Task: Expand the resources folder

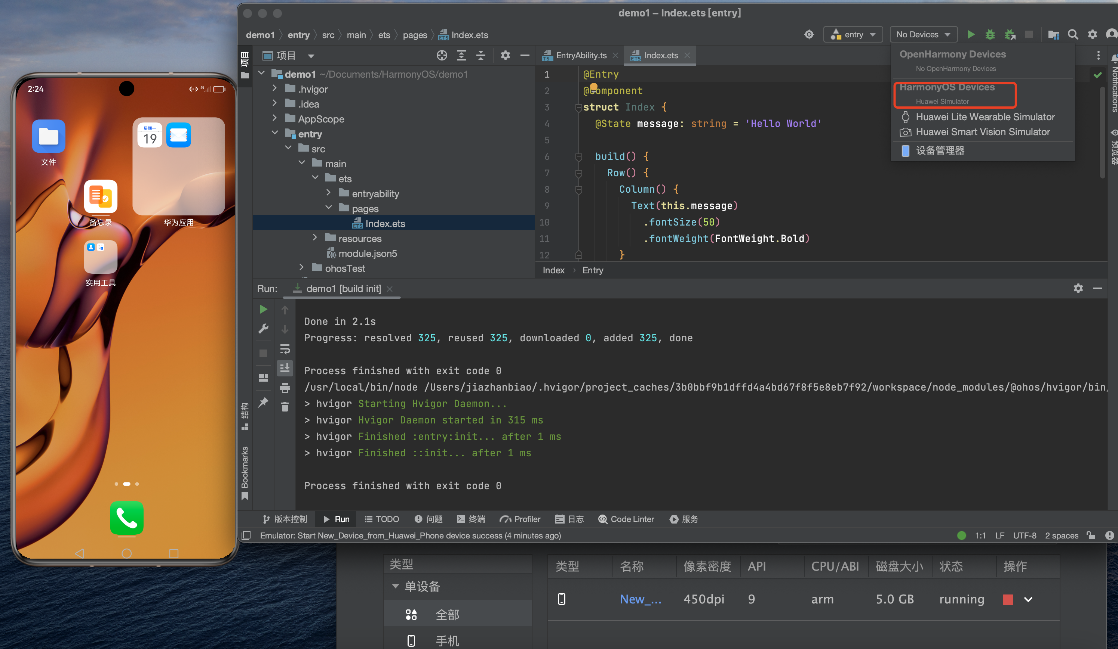Action: pyautogui.click(x=315, y=237)
